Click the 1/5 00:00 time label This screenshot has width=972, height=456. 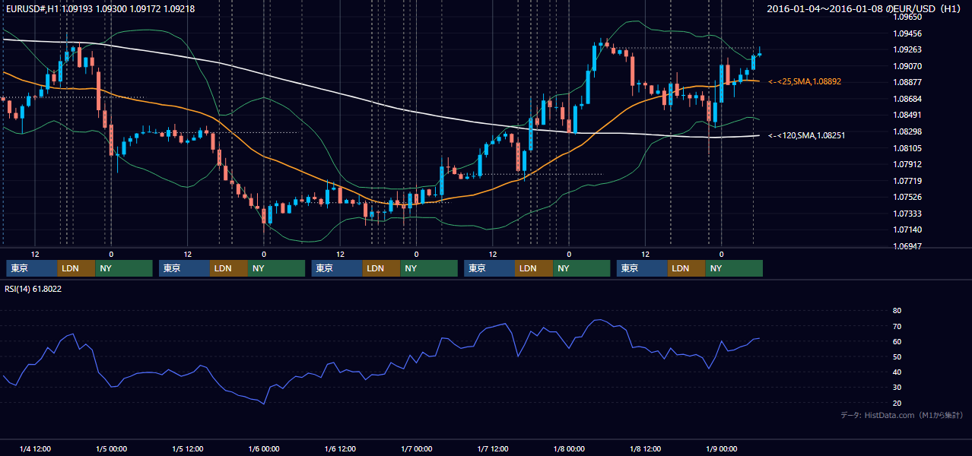click(111, 449)
